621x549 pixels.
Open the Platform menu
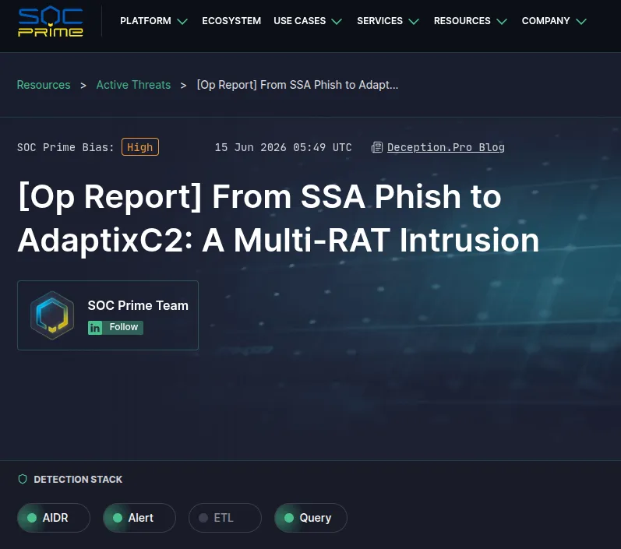coord(146,21)
